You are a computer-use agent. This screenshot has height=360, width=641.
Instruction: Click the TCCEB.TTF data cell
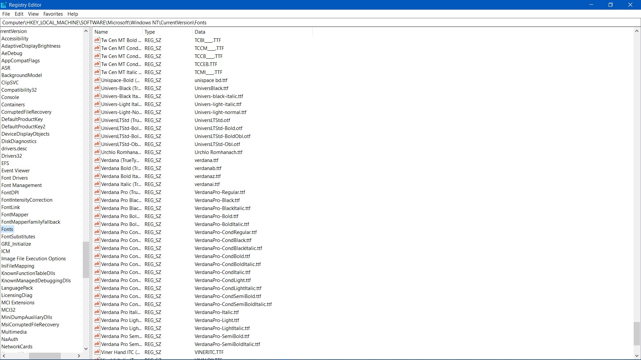click(206, 64)
